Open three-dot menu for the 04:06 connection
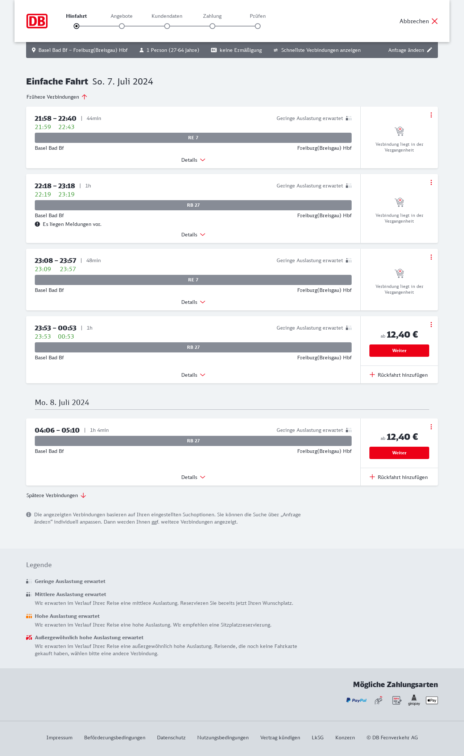 [431, 427]
